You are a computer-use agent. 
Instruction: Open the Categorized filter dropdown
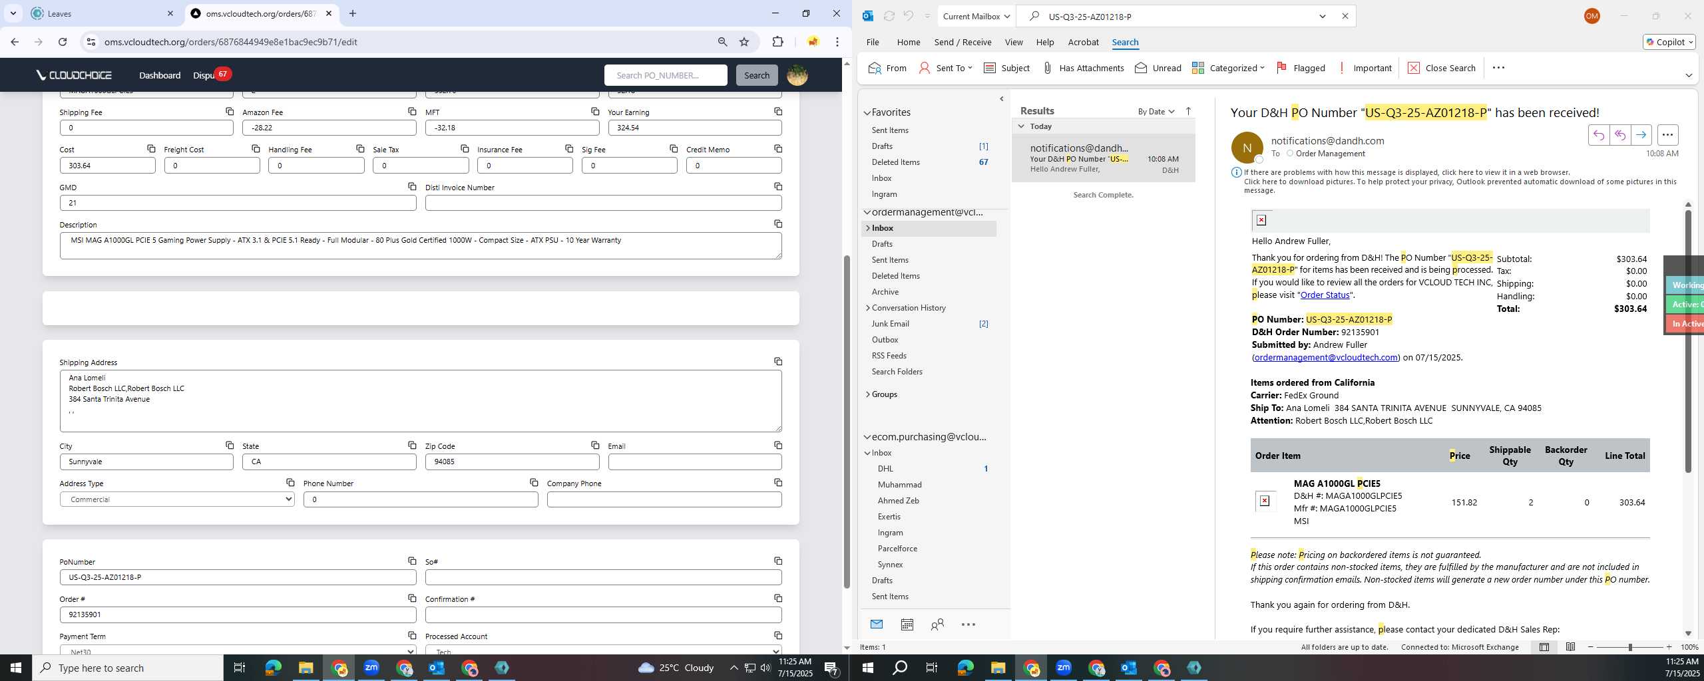[1228, 68]
